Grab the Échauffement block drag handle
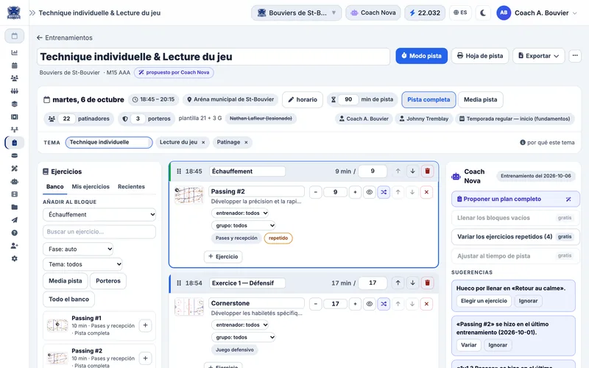The height and width of the screenshot is (368, 589). [179, 171]
